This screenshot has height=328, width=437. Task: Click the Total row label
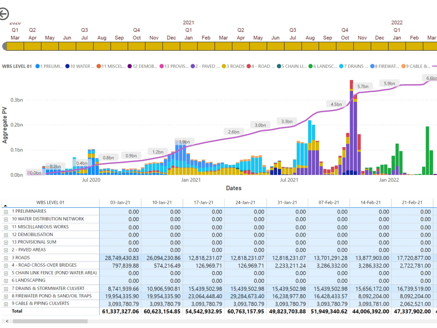pos(17,311)
